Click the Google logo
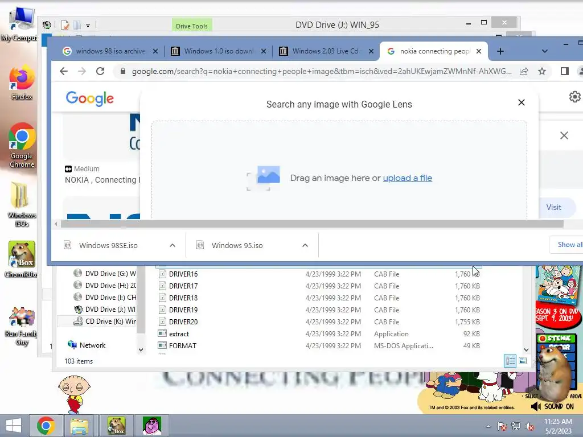The width and height of the screenshot is (583, 437). click(89, 98)
